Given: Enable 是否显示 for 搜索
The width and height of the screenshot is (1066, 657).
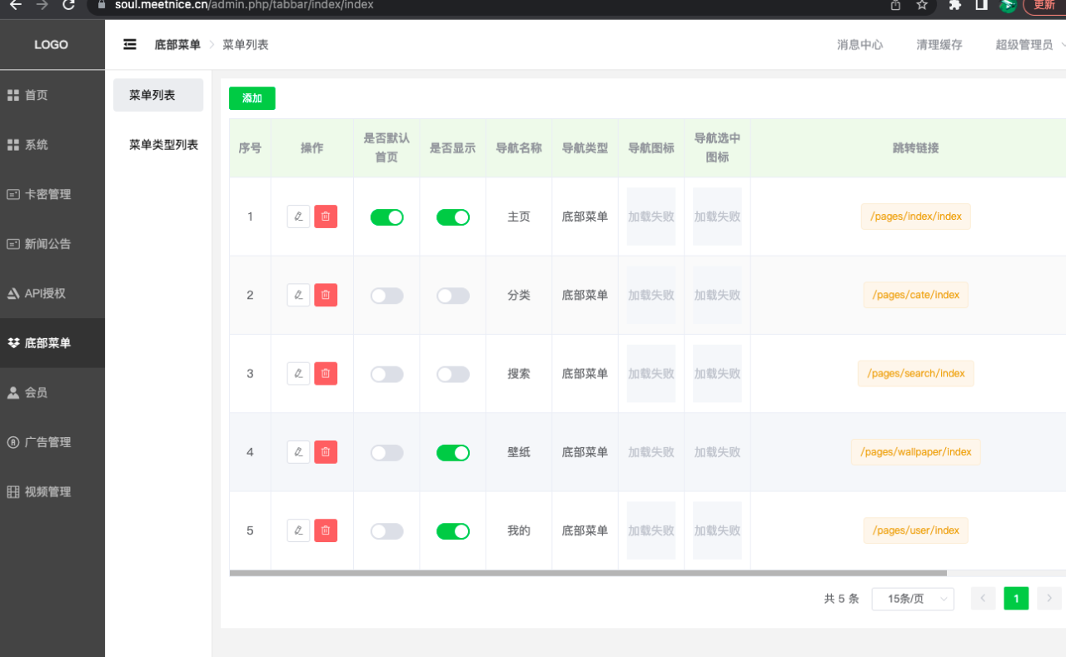Looking at the screenshot, I should [x=453, y=374].
